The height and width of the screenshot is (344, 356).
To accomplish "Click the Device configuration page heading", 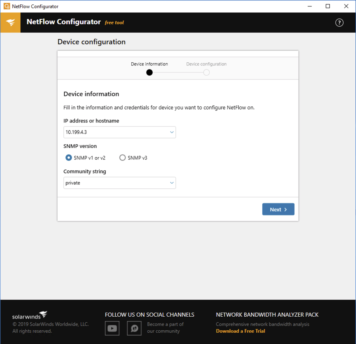I will [x=92, y=42].
